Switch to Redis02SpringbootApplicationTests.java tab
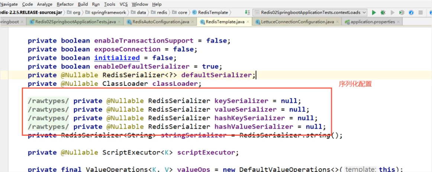Screen dimensions: 432x172 [75, 22]
